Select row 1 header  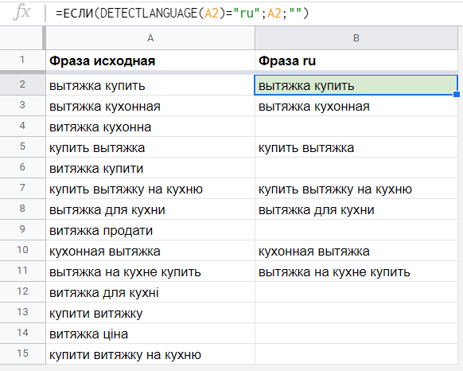tap(22, 60)
